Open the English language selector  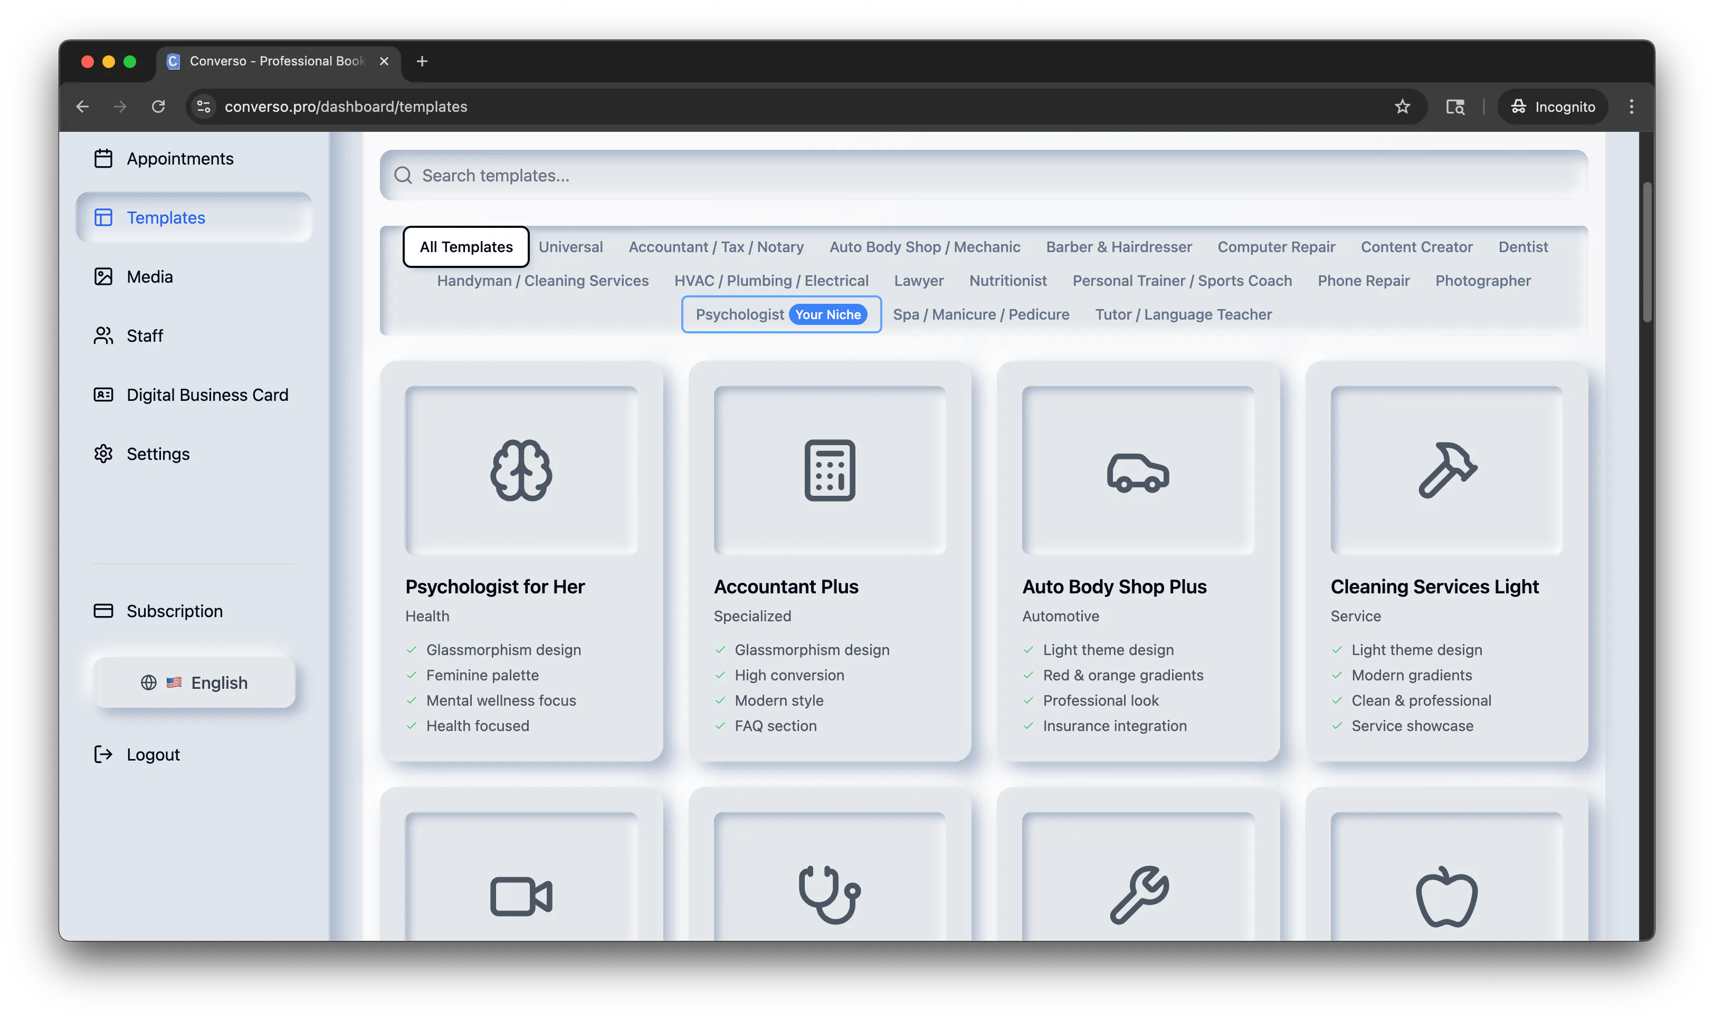pos(194,682)
